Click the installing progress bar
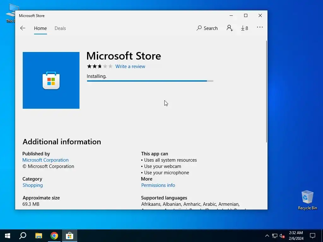This screenshot has height=242, width=323. pyautogui.click(x=150, y=81)
